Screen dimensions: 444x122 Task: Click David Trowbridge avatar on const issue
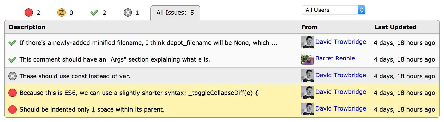(307, 76)
